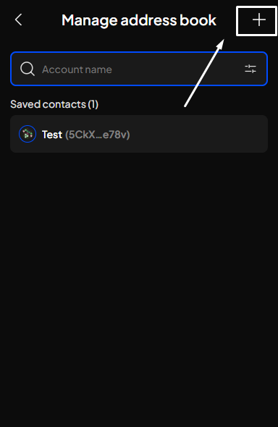278x427 pixels.
Task: Click the Test contact identicon avatar
Action: [x=28, y=134]
